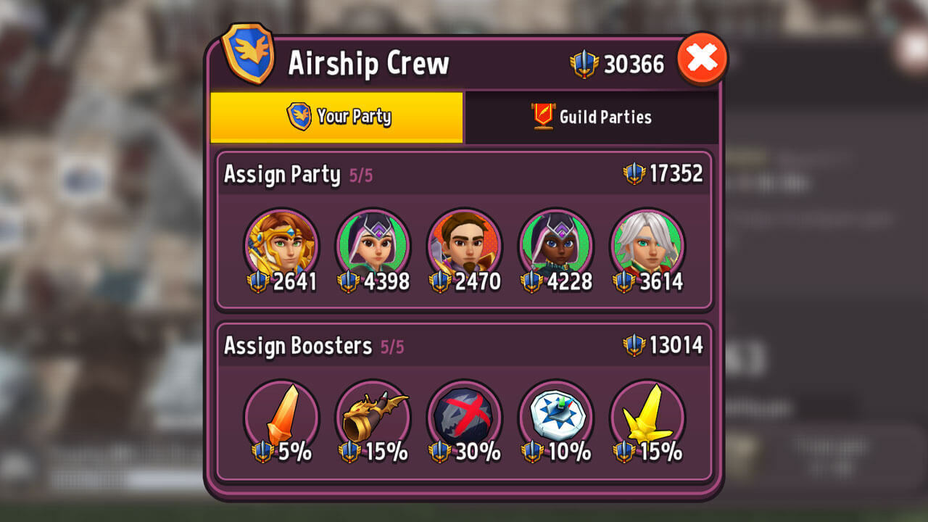Close the Airship Crew dialog
The width and height of the screenshot is (928, 522).
point(703,58)
